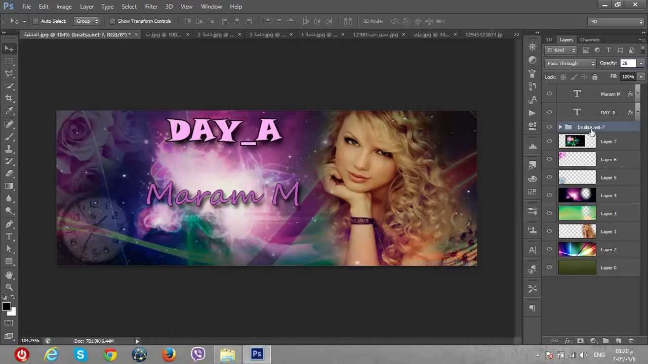This screenshot has height=364, width=648.
Task: Open the Pass Through blend mode dropdown
Action: 571,63
